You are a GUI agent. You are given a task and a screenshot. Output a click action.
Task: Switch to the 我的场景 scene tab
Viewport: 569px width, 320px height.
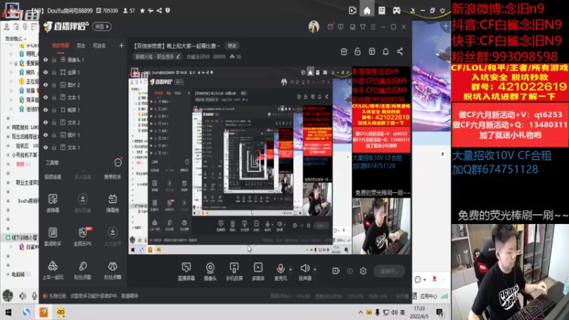(60, 46)
